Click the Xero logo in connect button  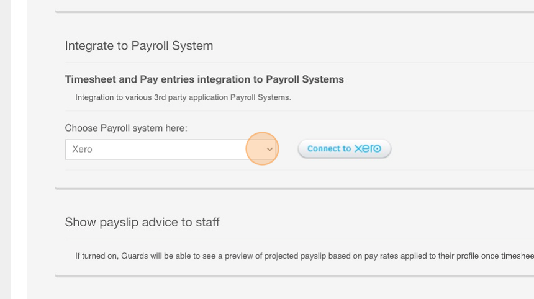tap(368, 149)
